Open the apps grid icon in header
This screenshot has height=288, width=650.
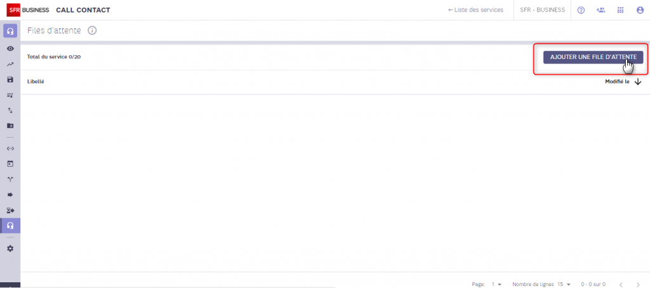pos(621,10)
